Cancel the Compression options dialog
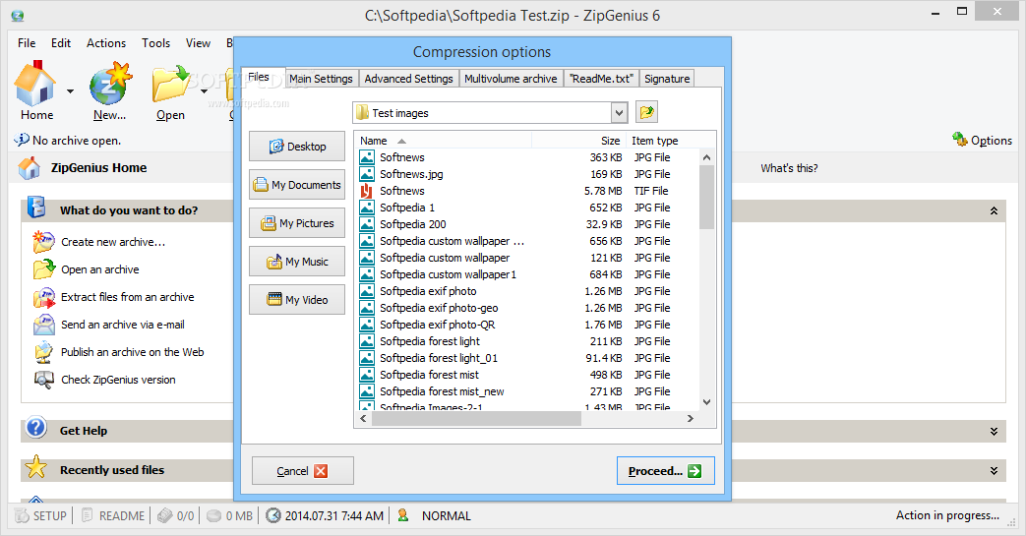 302,470
